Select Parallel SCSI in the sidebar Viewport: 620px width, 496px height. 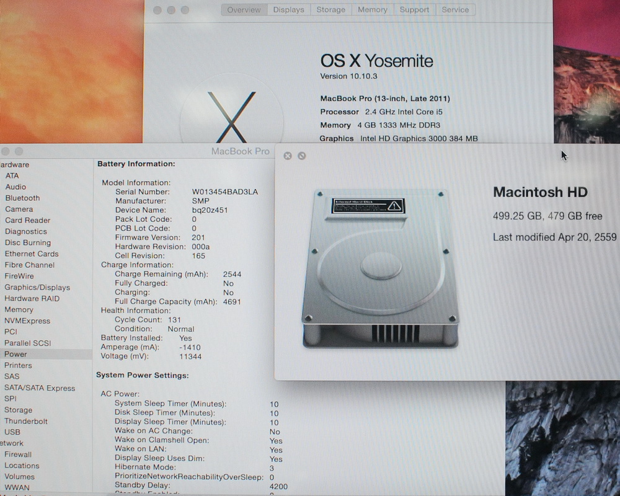click(x=28, y=343)
